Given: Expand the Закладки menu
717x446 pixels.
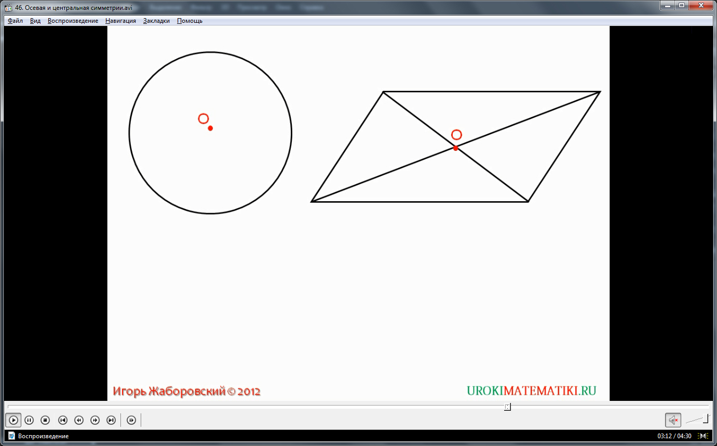Looking at the screenshot, I should click(x=156, y=21).
